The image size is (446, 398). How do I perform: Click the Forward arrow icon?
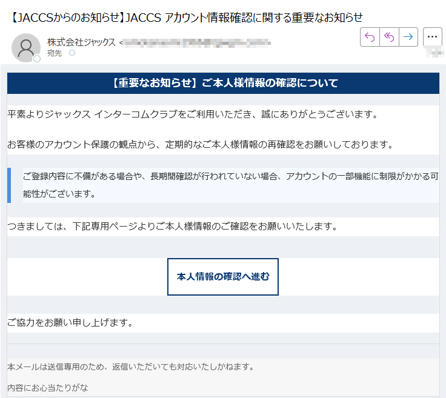pyautogui.click(x=408, y=37)
